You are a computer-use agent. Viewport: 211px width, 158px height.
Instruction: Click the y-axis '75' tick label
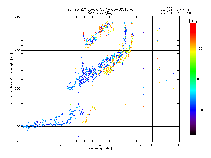coord(18,141)
